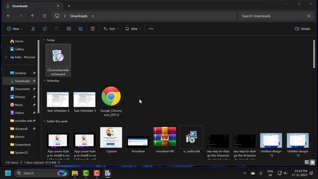Expand chevron after Downloads in address bar
The height and width of the screenshot is (179, 318).
(93, 16)
